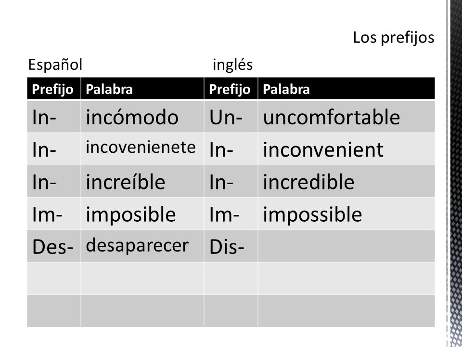Viewport: 462px width, 347px height.
Task: Select the cell containing 'increíble'
Action: point(142,182)
